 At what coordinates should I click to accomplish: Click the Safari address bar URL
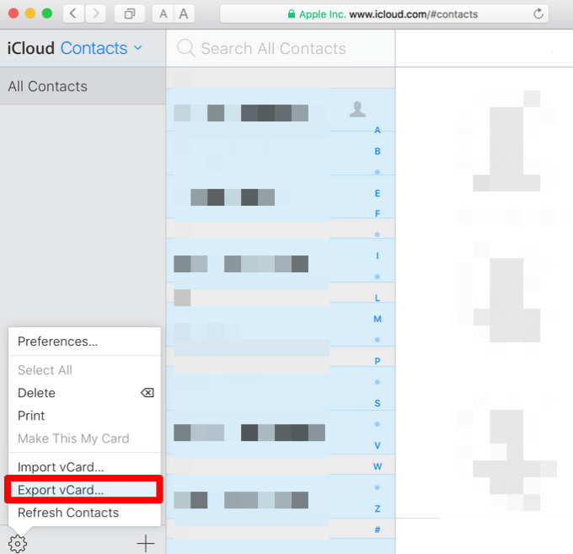point(383,13)
